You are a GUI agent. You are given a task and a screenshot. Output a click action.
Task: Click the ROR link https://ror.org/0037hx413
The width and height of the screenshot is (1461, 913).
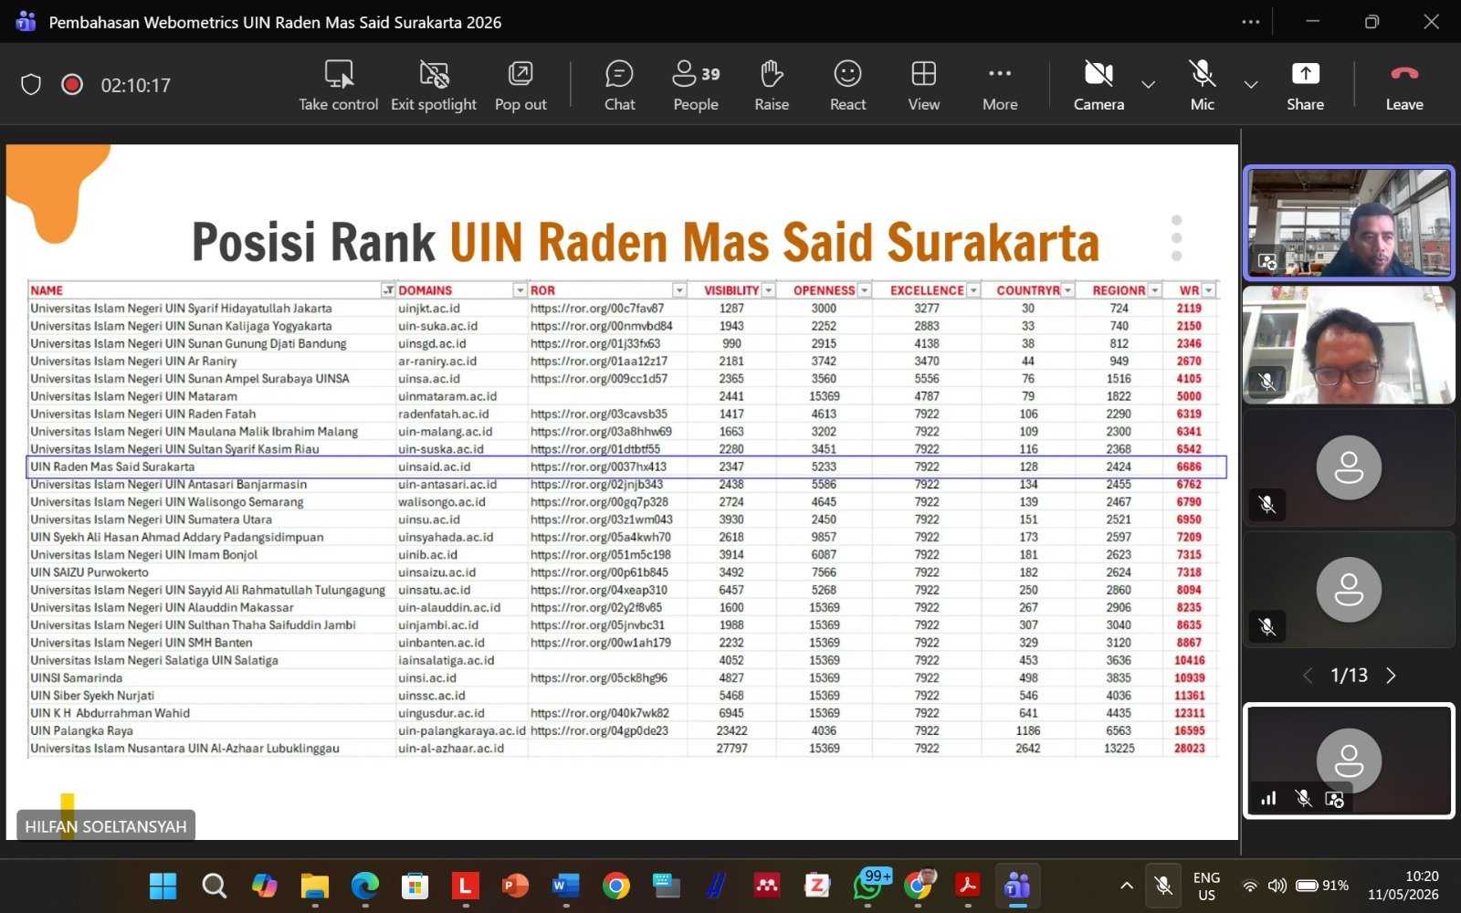click(598, 467)
